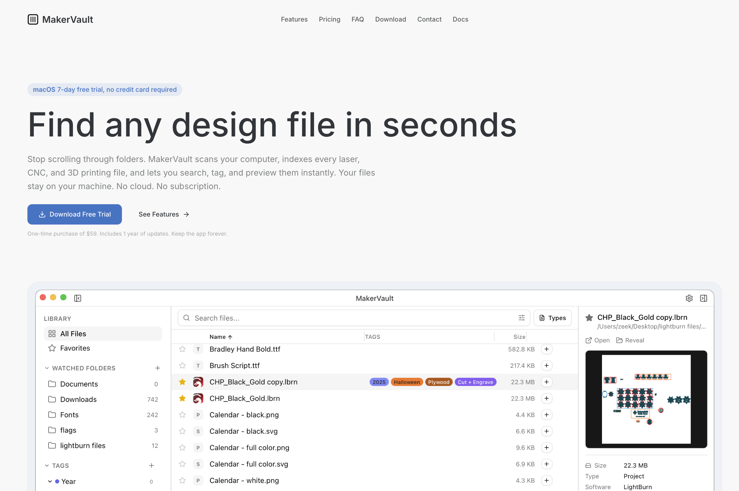Toggle the right details panel icon
This screenshot has height=491, width=739.
coord(703,298)
